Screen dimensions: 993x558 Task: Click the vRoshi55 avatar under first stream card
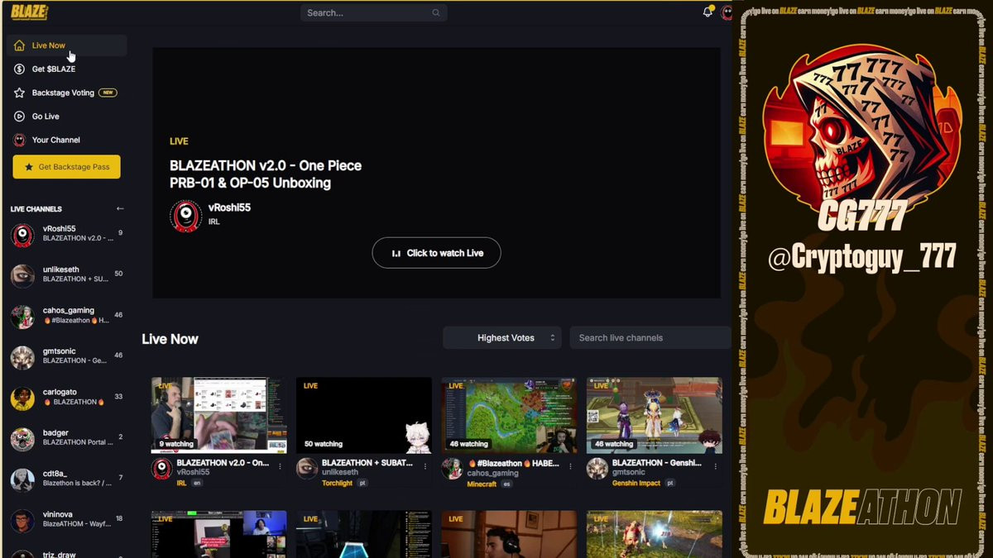pos(162,469)
